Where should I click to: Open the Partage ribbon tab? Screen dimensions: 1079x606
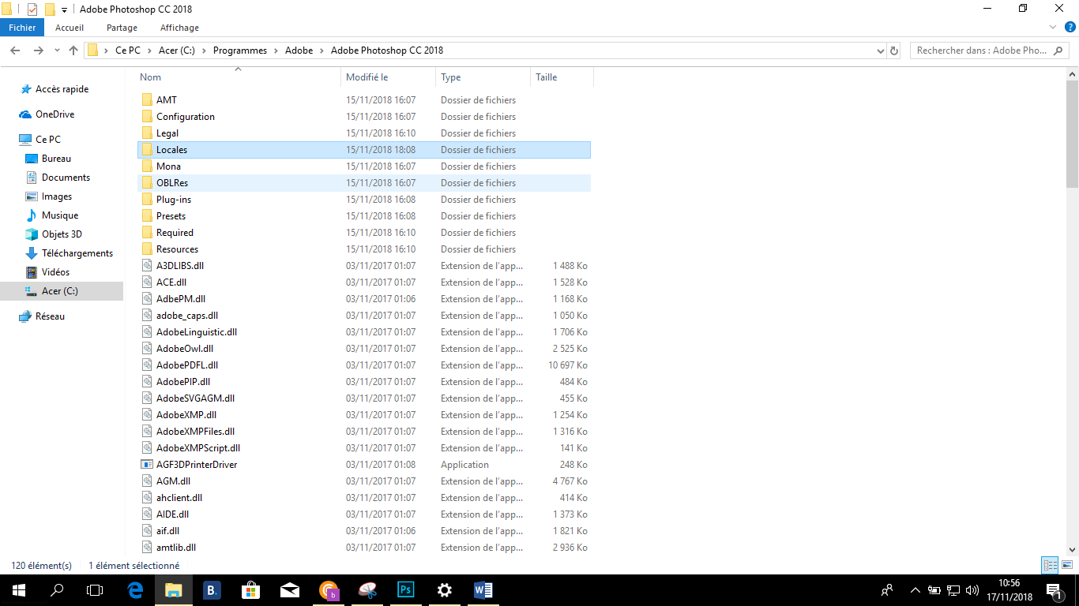tap(122, 28)
